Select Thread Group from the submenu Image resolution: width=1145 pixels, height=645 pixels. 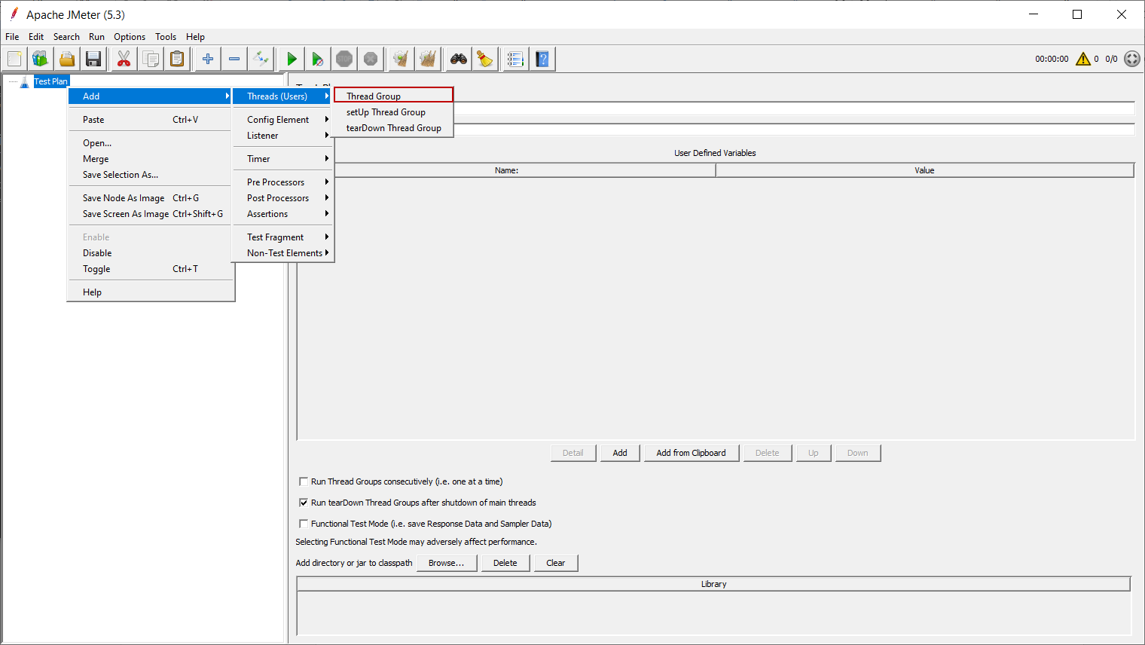394,96
